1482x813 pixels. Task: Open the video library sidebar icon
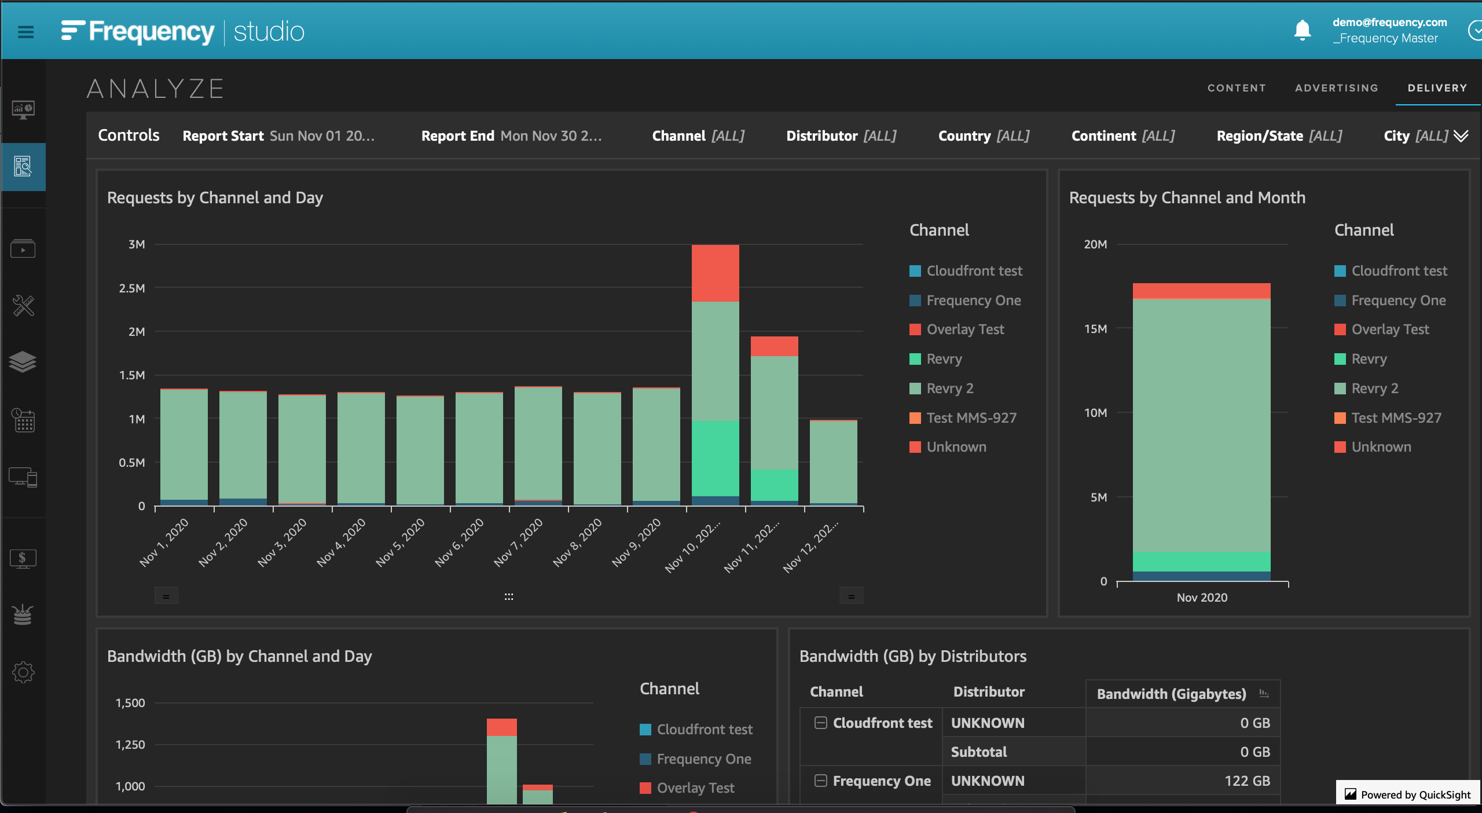tap(23, 249)
